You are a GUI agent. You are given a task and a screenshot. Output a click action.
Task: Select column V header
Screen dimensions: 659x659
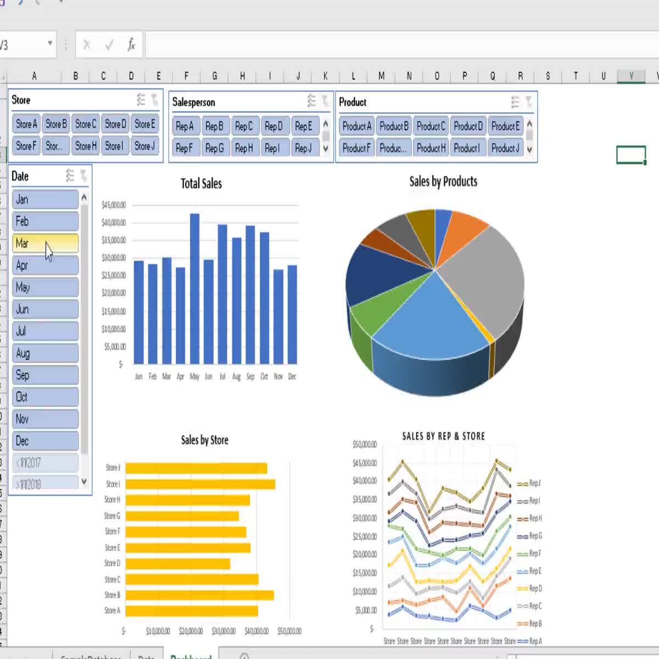click(x=631, y=76)
